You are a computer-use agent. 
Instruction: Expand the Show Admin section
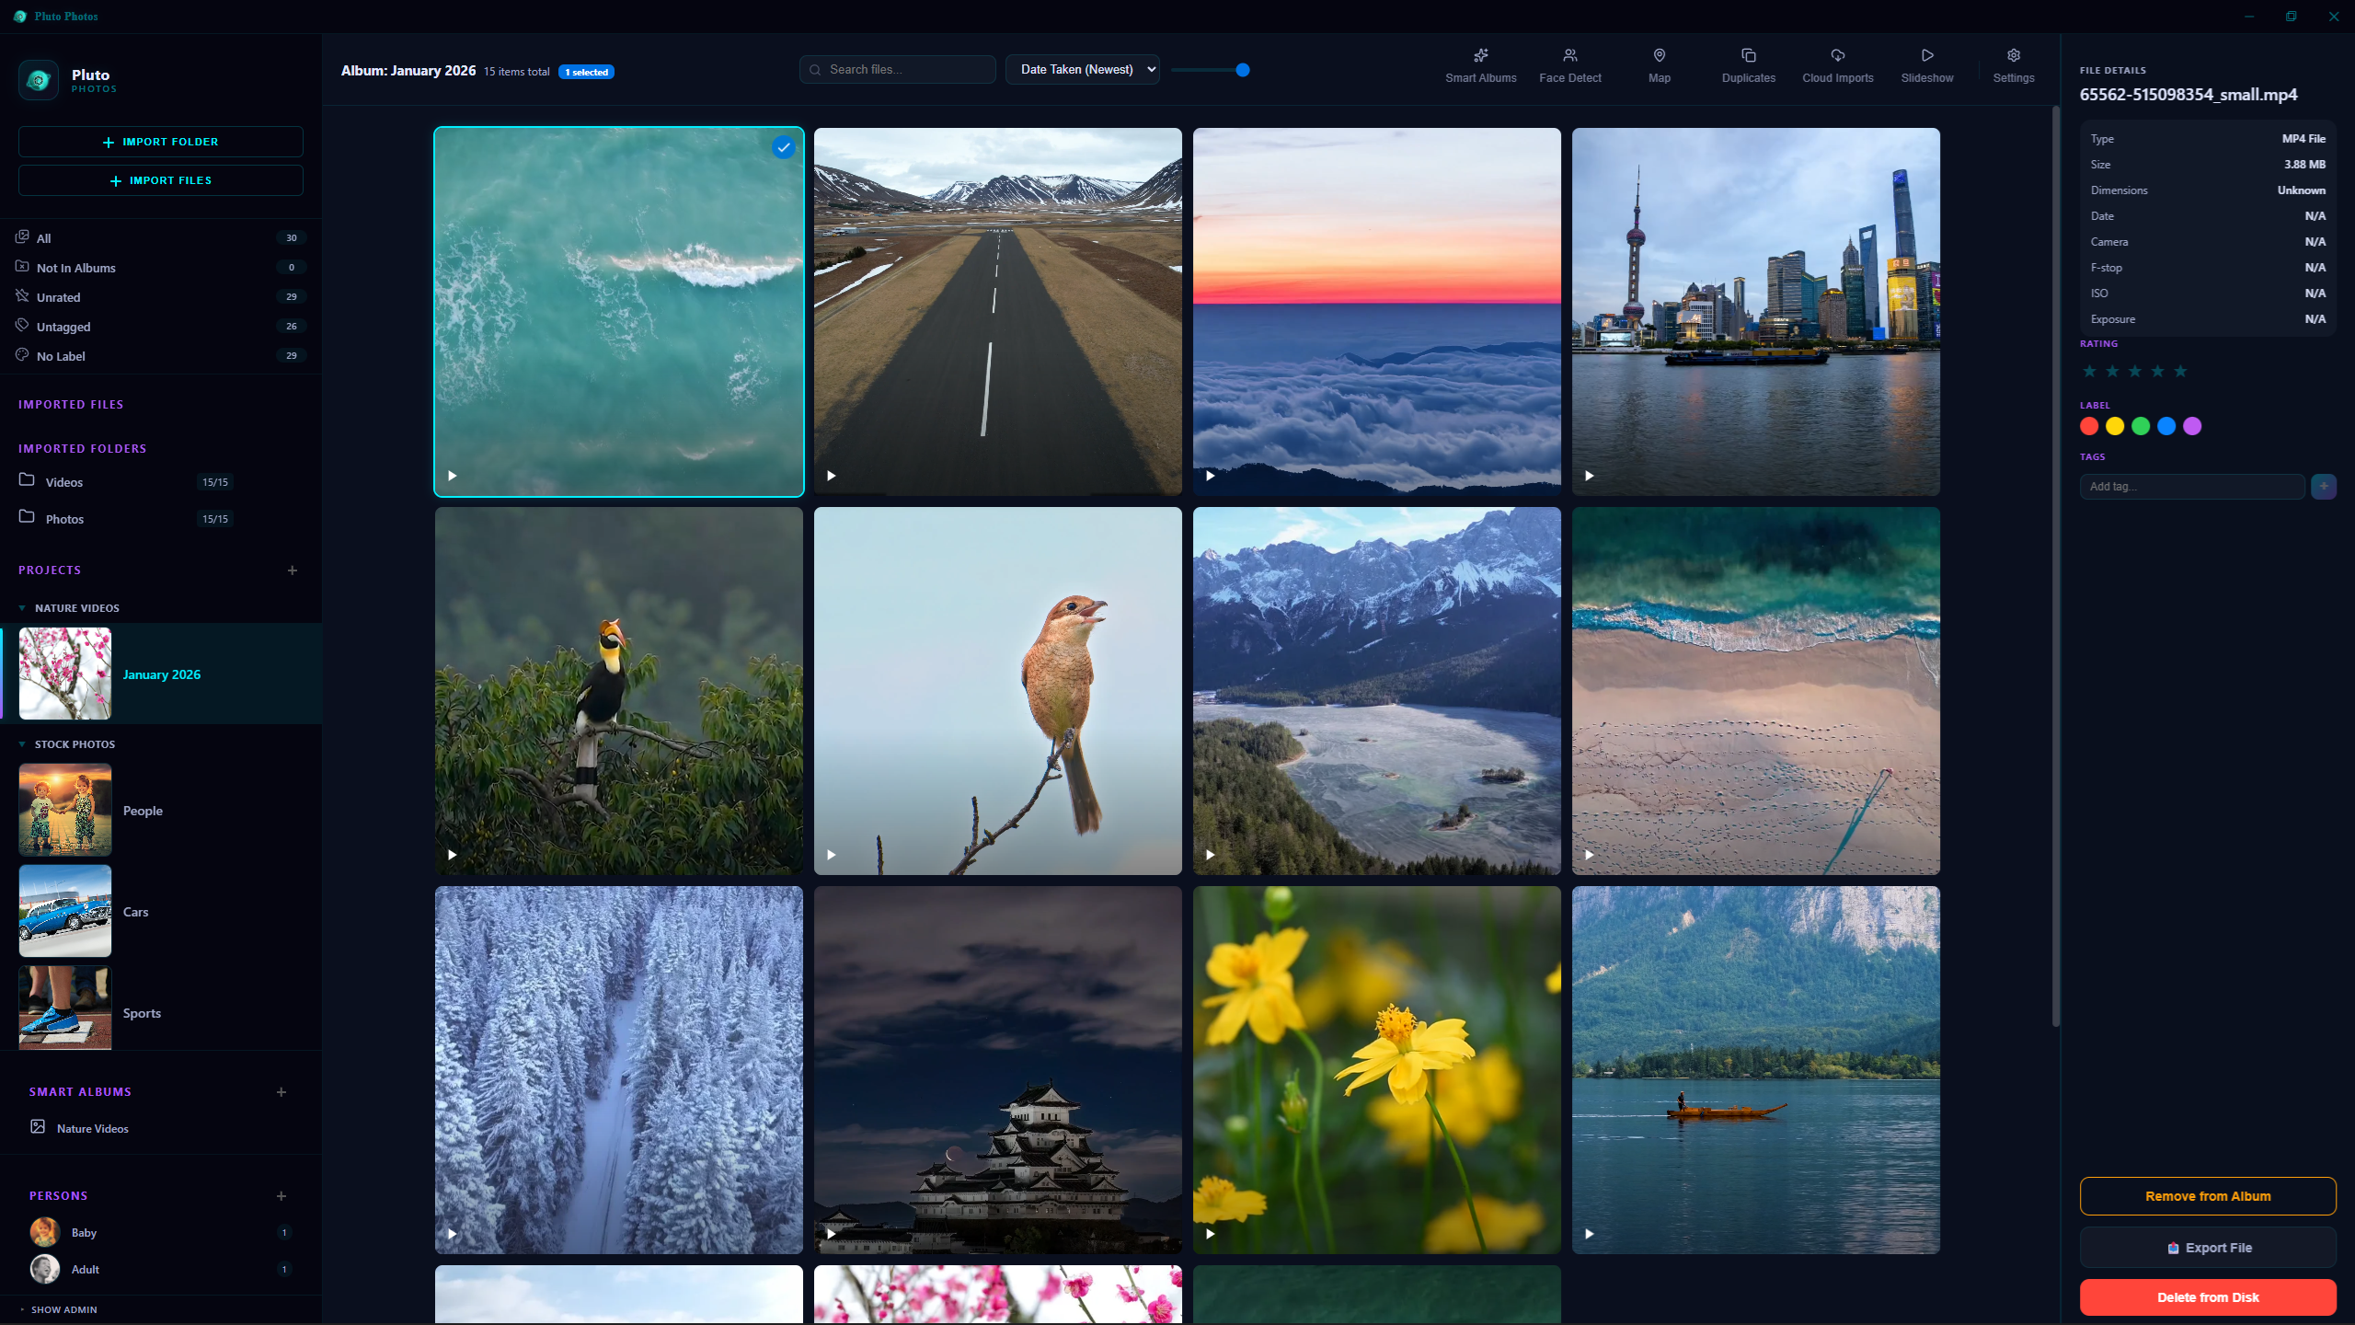63,1309
